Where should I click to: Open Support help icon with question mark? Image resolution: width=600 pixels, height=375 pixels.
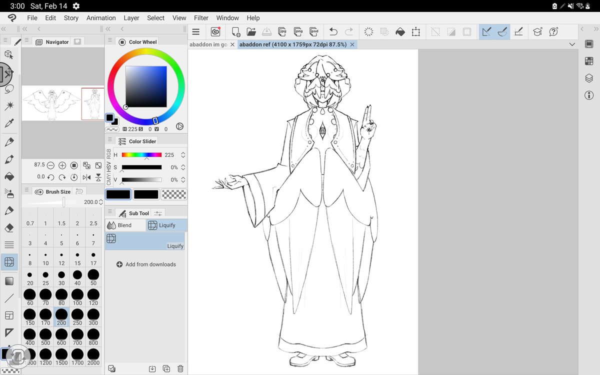click(x=553, y=31)
